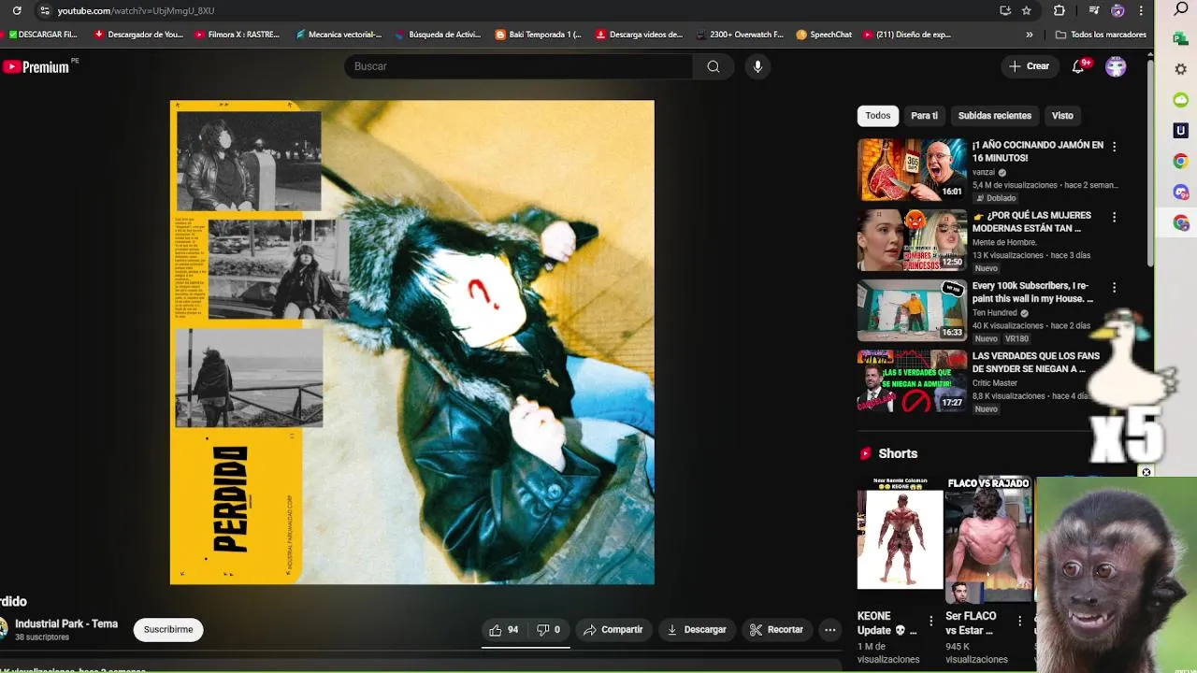
Task: Dislike the video with thumbs down
Action: (x=548, y=630)
